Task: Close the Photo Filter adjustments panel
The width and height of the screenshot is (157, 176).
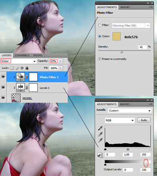Action: pyautogui.click(x=152, y=3)
